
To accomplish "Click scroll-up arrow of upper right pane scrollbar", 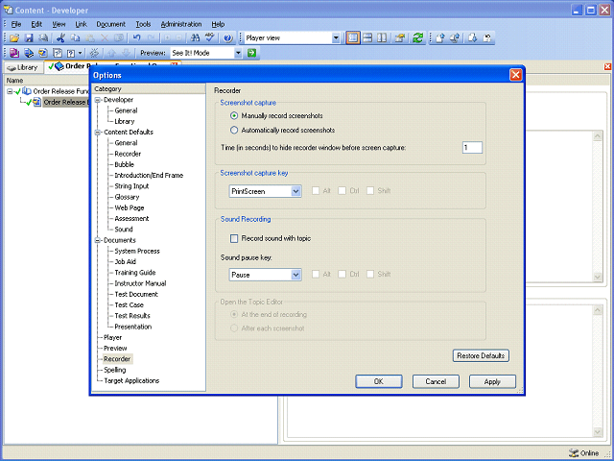I will pos(597,136).
